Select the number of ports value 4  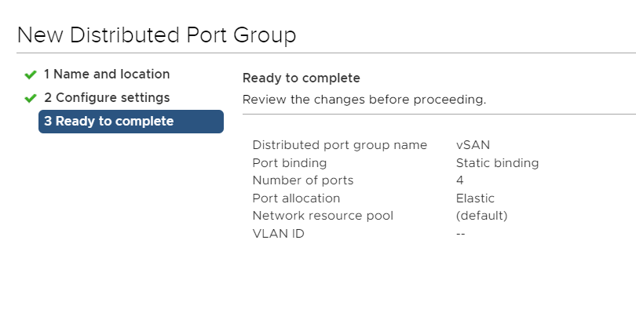coord(459,180)
